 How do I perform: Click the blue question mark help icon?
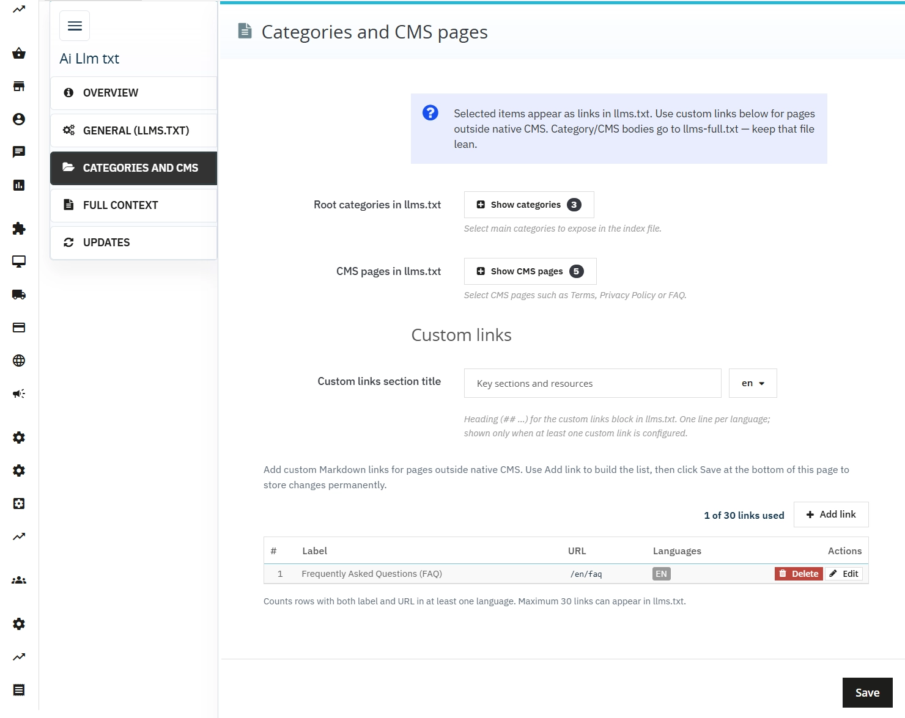(x=430, y=113)
